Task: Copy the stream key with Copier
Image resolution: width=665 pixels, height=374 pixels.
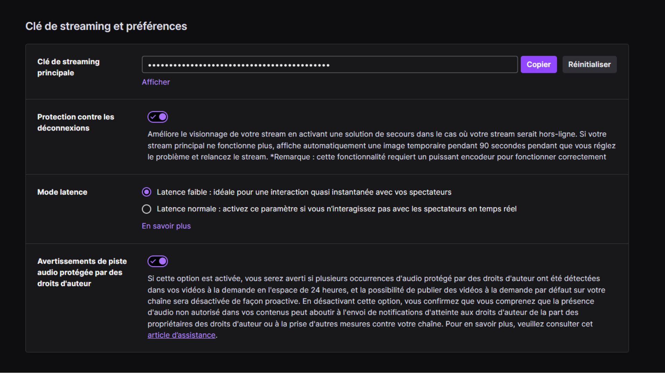Action: (538, 64)
